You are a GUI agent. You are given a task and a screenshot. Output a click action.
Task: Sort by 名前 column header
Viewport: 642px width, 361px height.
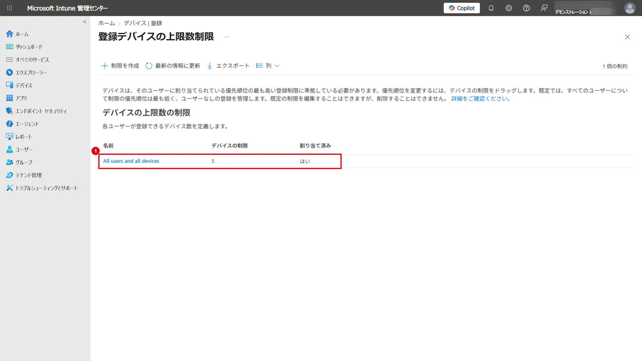[108, 146]
